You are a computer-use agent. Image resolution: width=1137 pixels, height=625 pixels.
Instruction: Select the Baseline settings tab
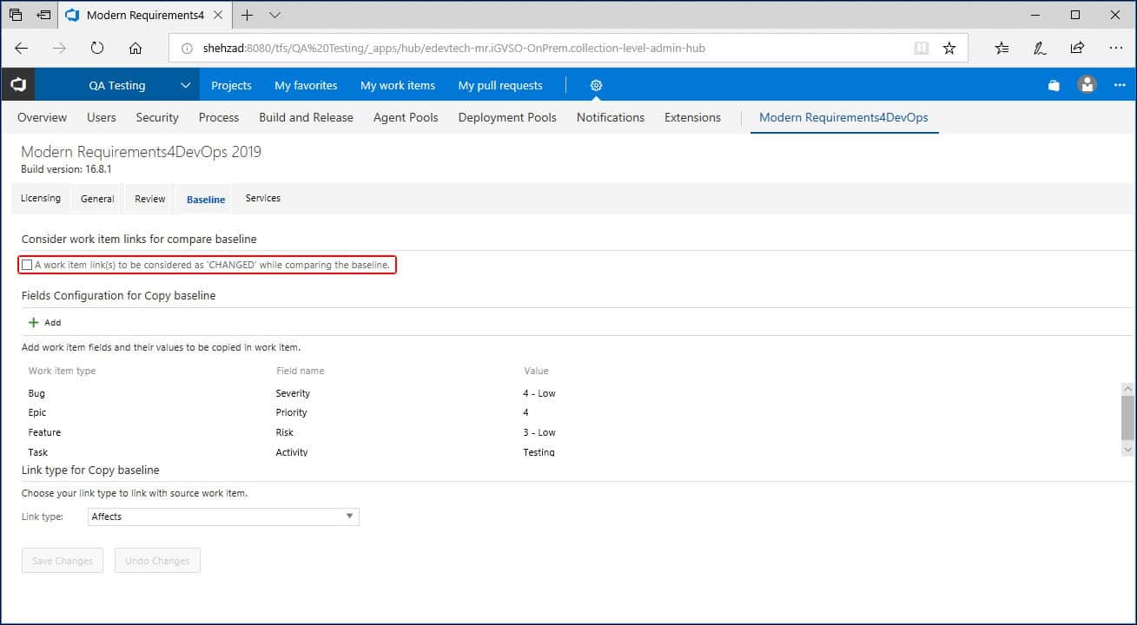coord(206,199)
